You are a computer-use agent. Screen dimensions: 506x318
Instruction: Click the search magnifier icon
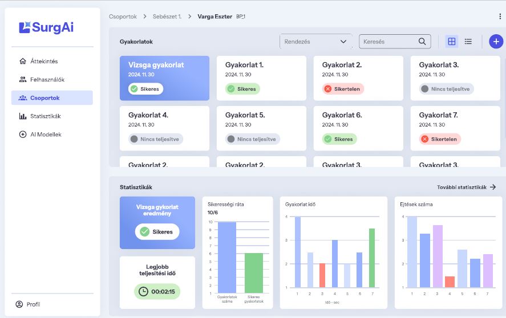[422, 41]
